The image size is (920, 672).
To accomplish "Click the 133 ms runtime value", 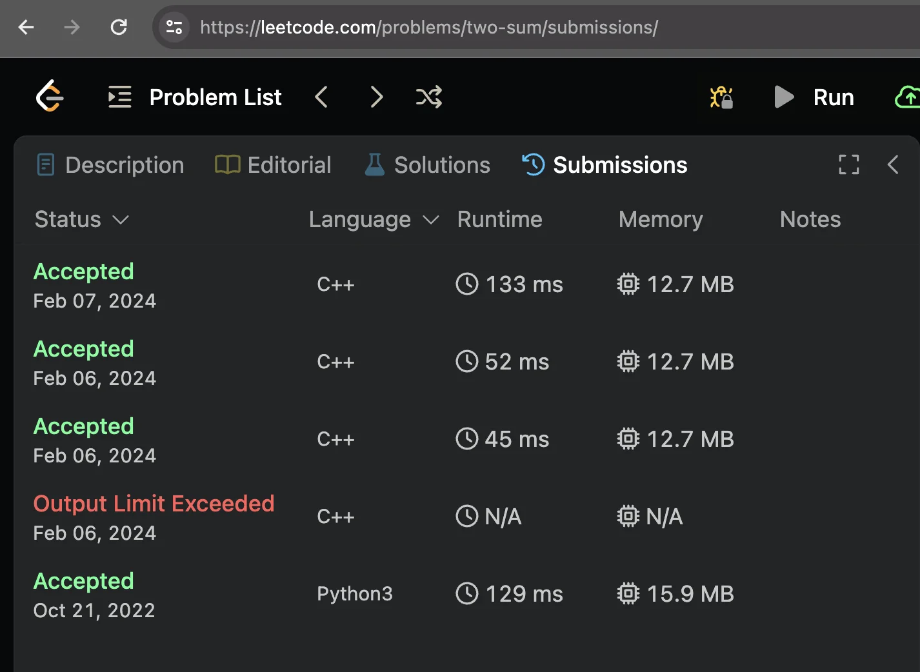I will click(x=525, y=284).
